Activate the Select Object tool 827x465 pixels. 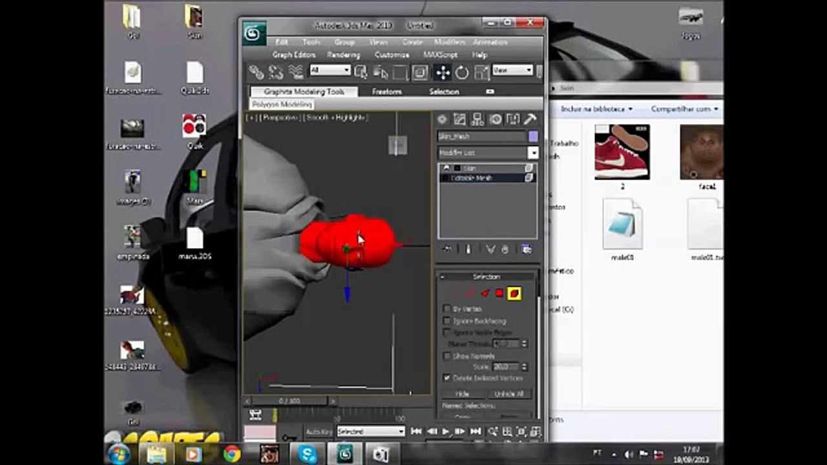point(361,72)
